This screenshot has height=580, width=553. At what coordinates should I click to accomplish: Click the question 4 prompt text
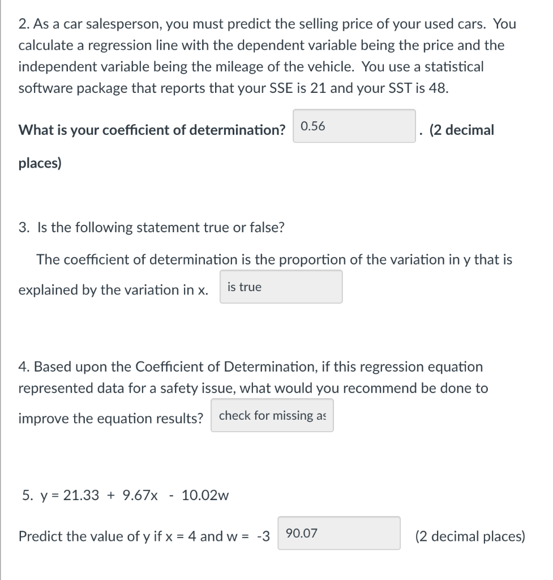tap(251, 366)
